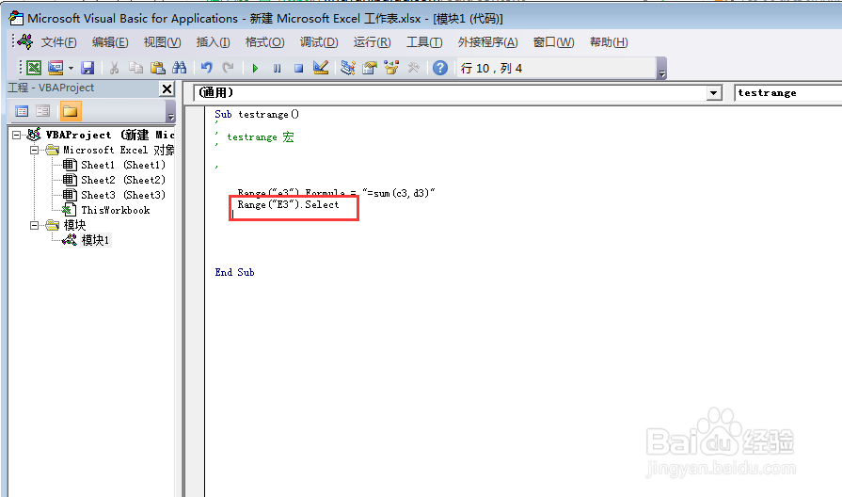Open the Project Explorer icon
Screen dimensions: 842x497
point(348,68)
